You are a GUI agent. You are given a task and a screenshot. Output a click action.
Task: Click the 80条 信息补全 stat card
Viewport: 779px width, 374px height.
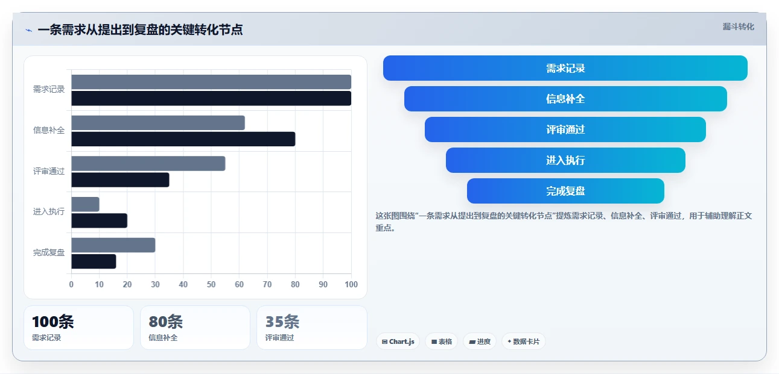195,328
